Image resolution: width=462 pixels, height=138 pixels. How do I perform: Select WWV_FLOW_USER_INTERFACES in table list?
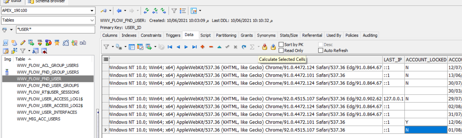(47, 112)
